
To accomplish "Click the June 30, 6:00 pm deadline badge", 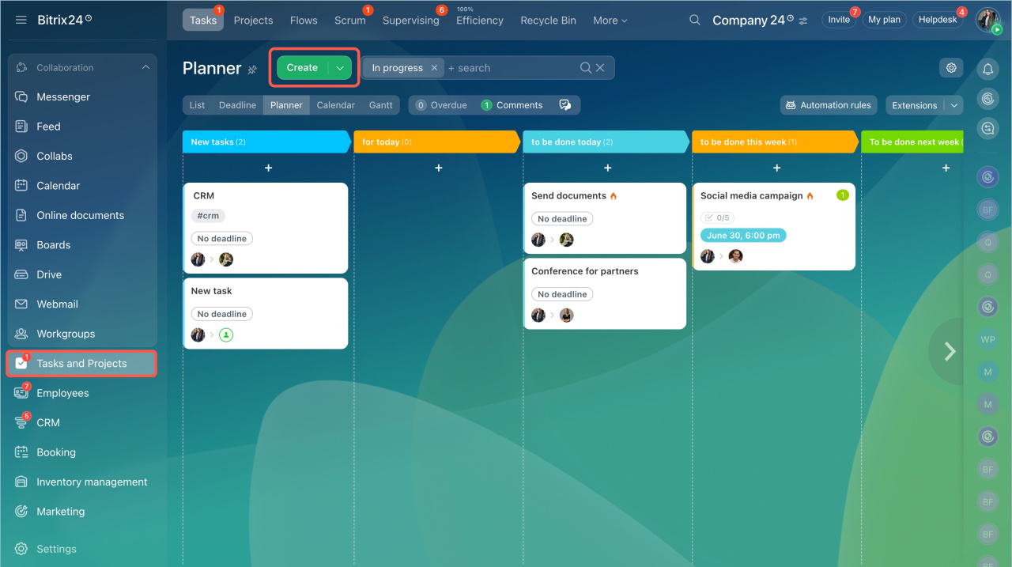I will click(743, 236).
